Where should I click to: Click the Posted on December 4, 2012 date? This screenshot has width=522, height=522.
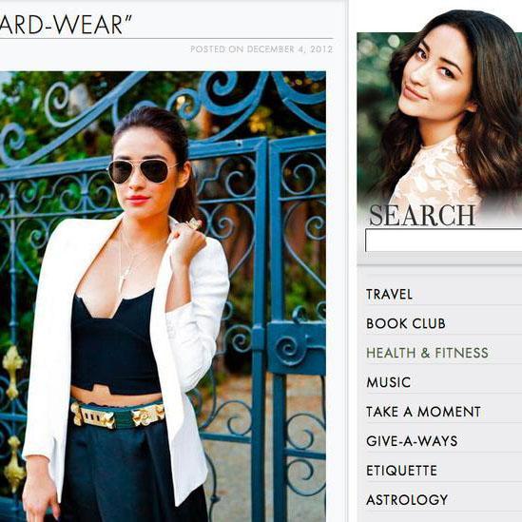point(261,49)
